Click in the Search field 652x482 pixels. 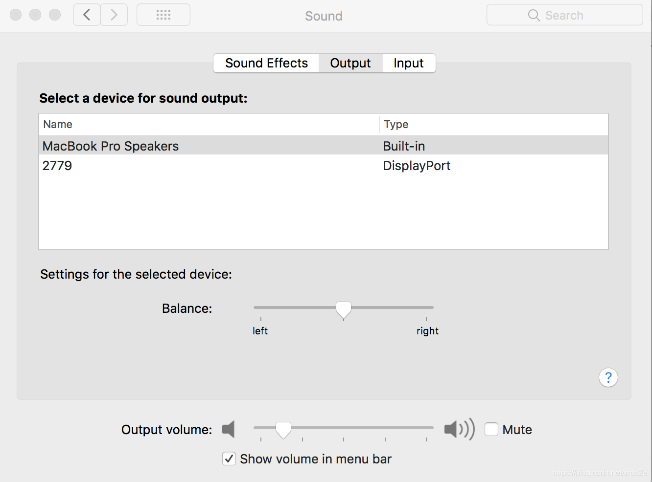[x=565, y=15]
